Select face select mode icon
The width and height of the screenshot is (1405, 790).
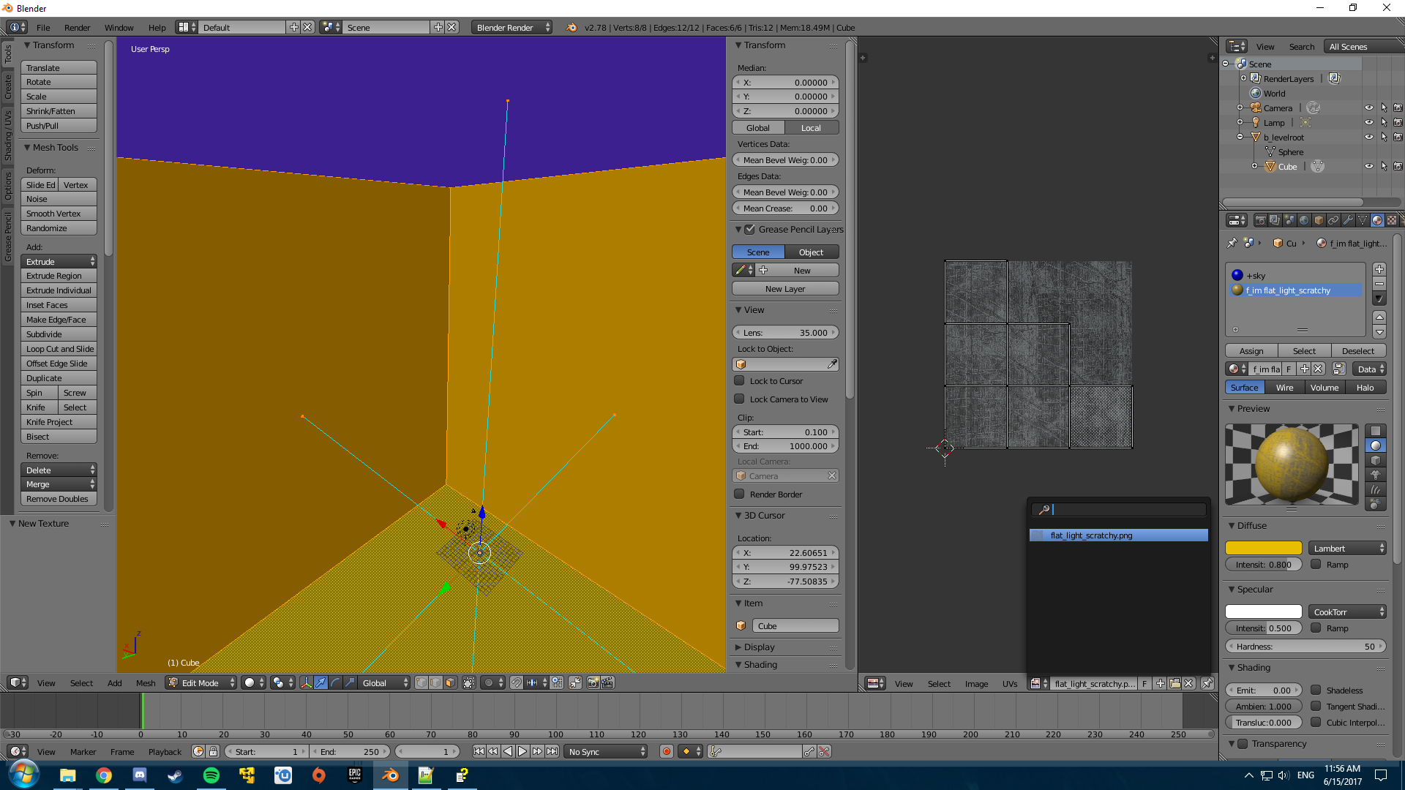(x=450, y=682)
